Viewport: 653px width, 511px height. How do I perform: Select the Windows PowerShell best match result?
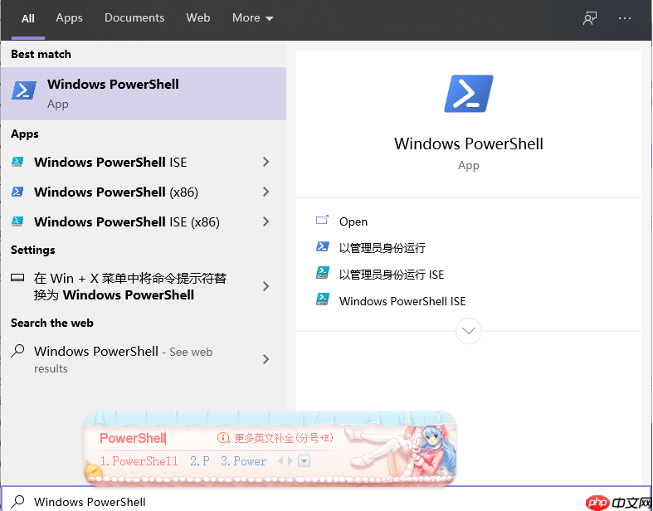(x=144, y=94)
